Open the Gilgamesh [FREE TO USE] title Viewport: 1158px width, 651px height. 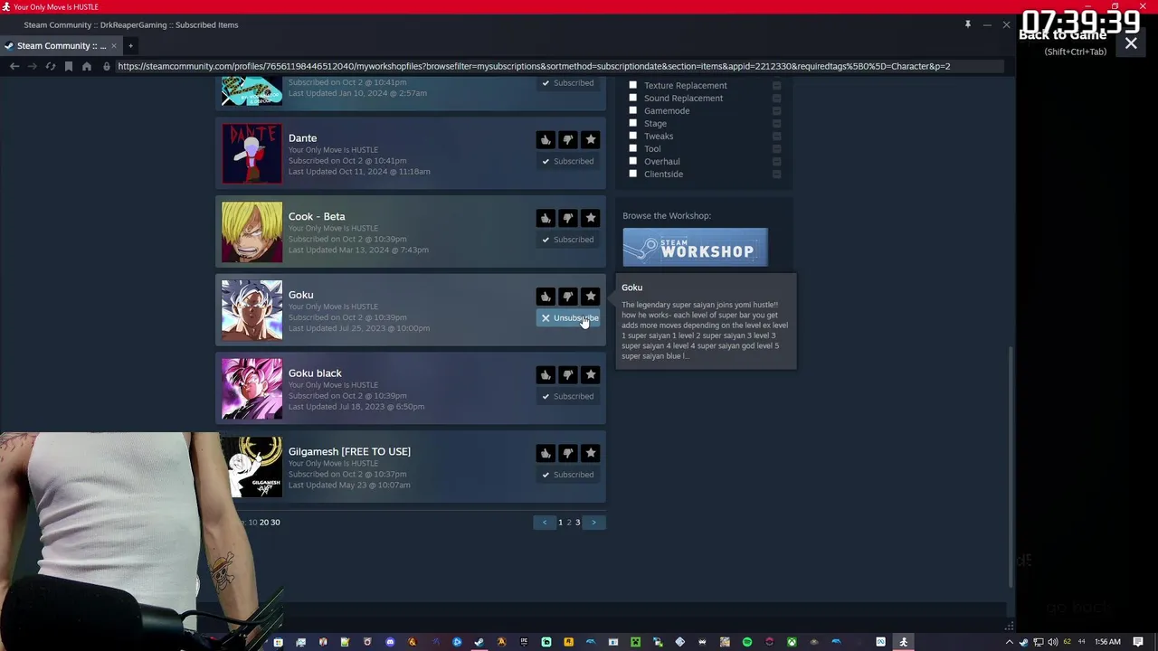tap(349, 451)
